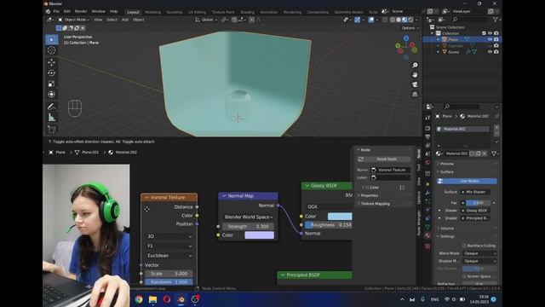Toggle the Color checkbox in Node panel

[x=367, y=188]
